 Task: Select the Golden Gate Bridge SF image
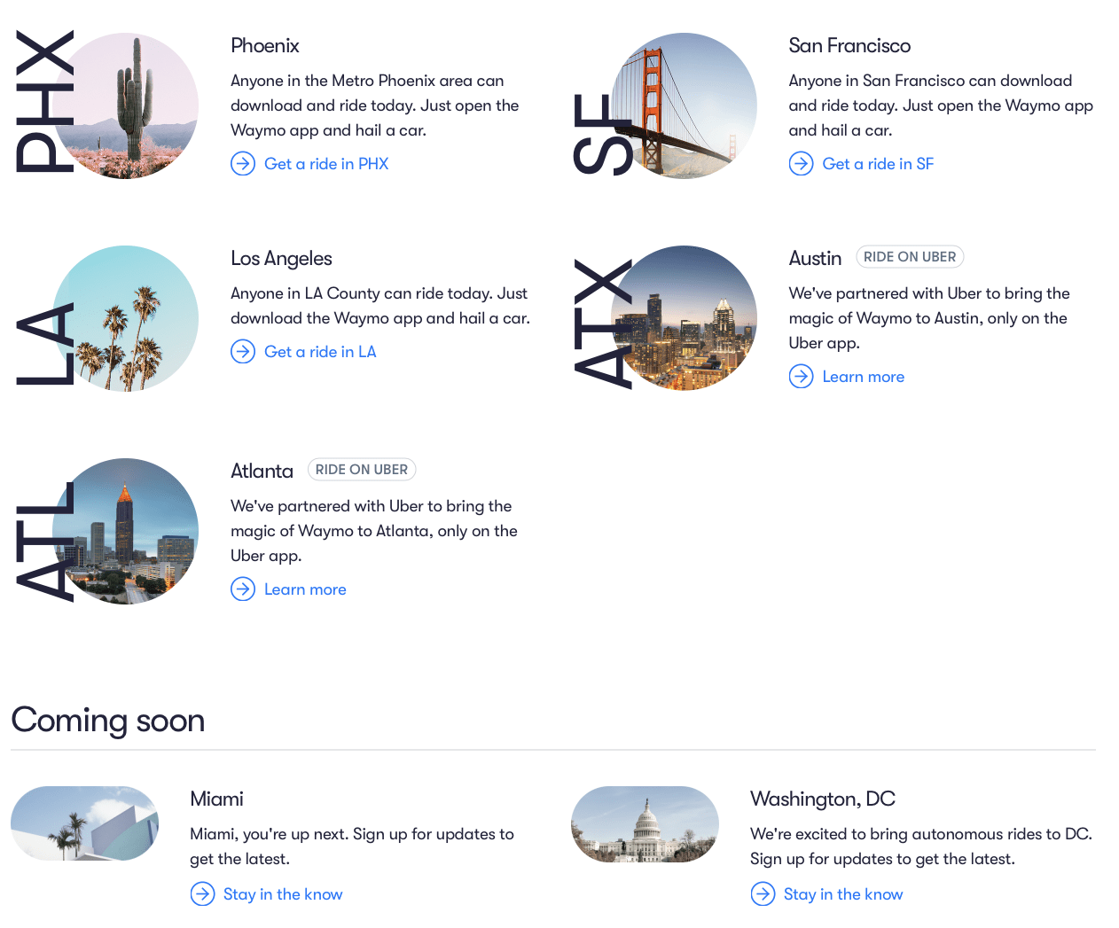(684, 106)
